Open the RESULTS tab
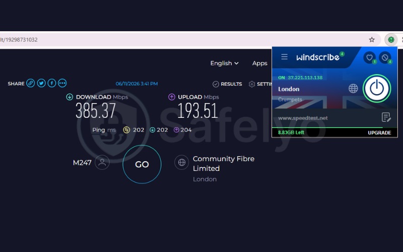Viewport: 403px width, 252px height. [227, 84]
